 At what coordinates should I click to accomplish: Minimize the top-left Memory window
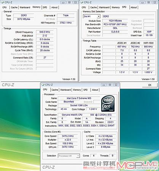(63, 2)
